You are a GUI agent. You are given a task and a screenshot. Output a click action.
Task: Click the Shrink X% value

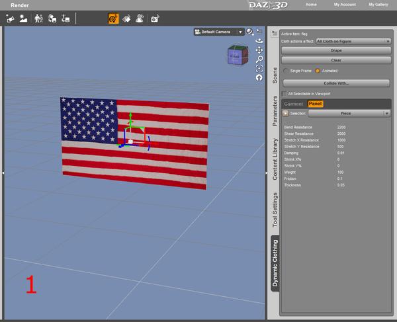pyautogui.click(x=338, y=159)
